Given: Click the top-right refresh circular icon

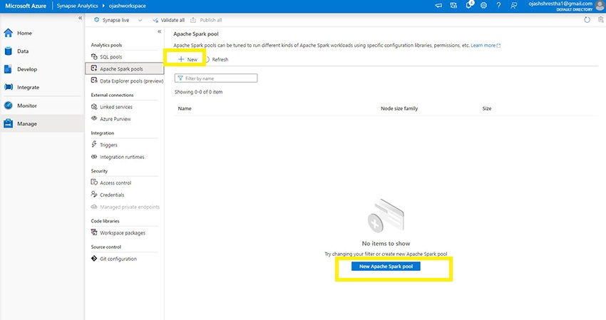Looking at the screenshot, I should tap(587, 20).
